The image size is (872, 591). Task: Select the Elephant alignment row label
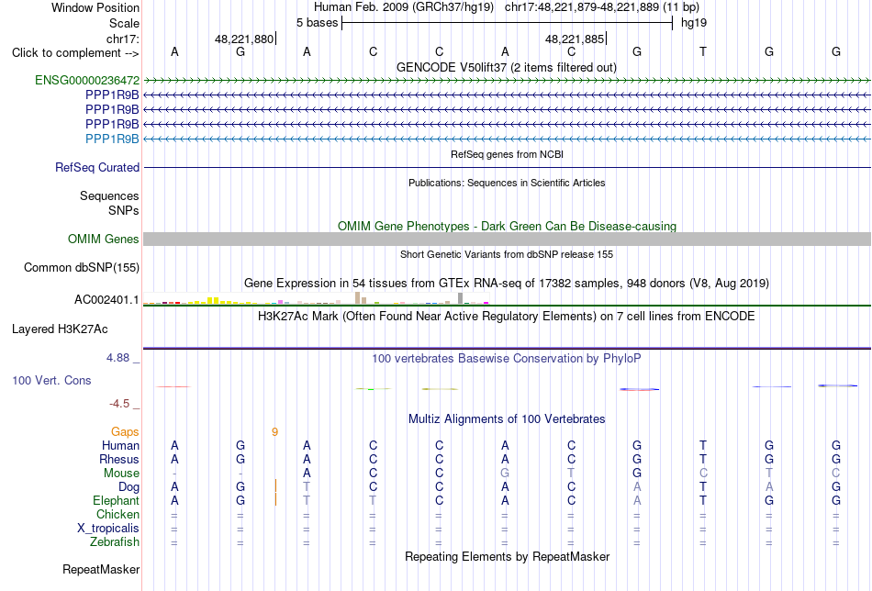116,501
